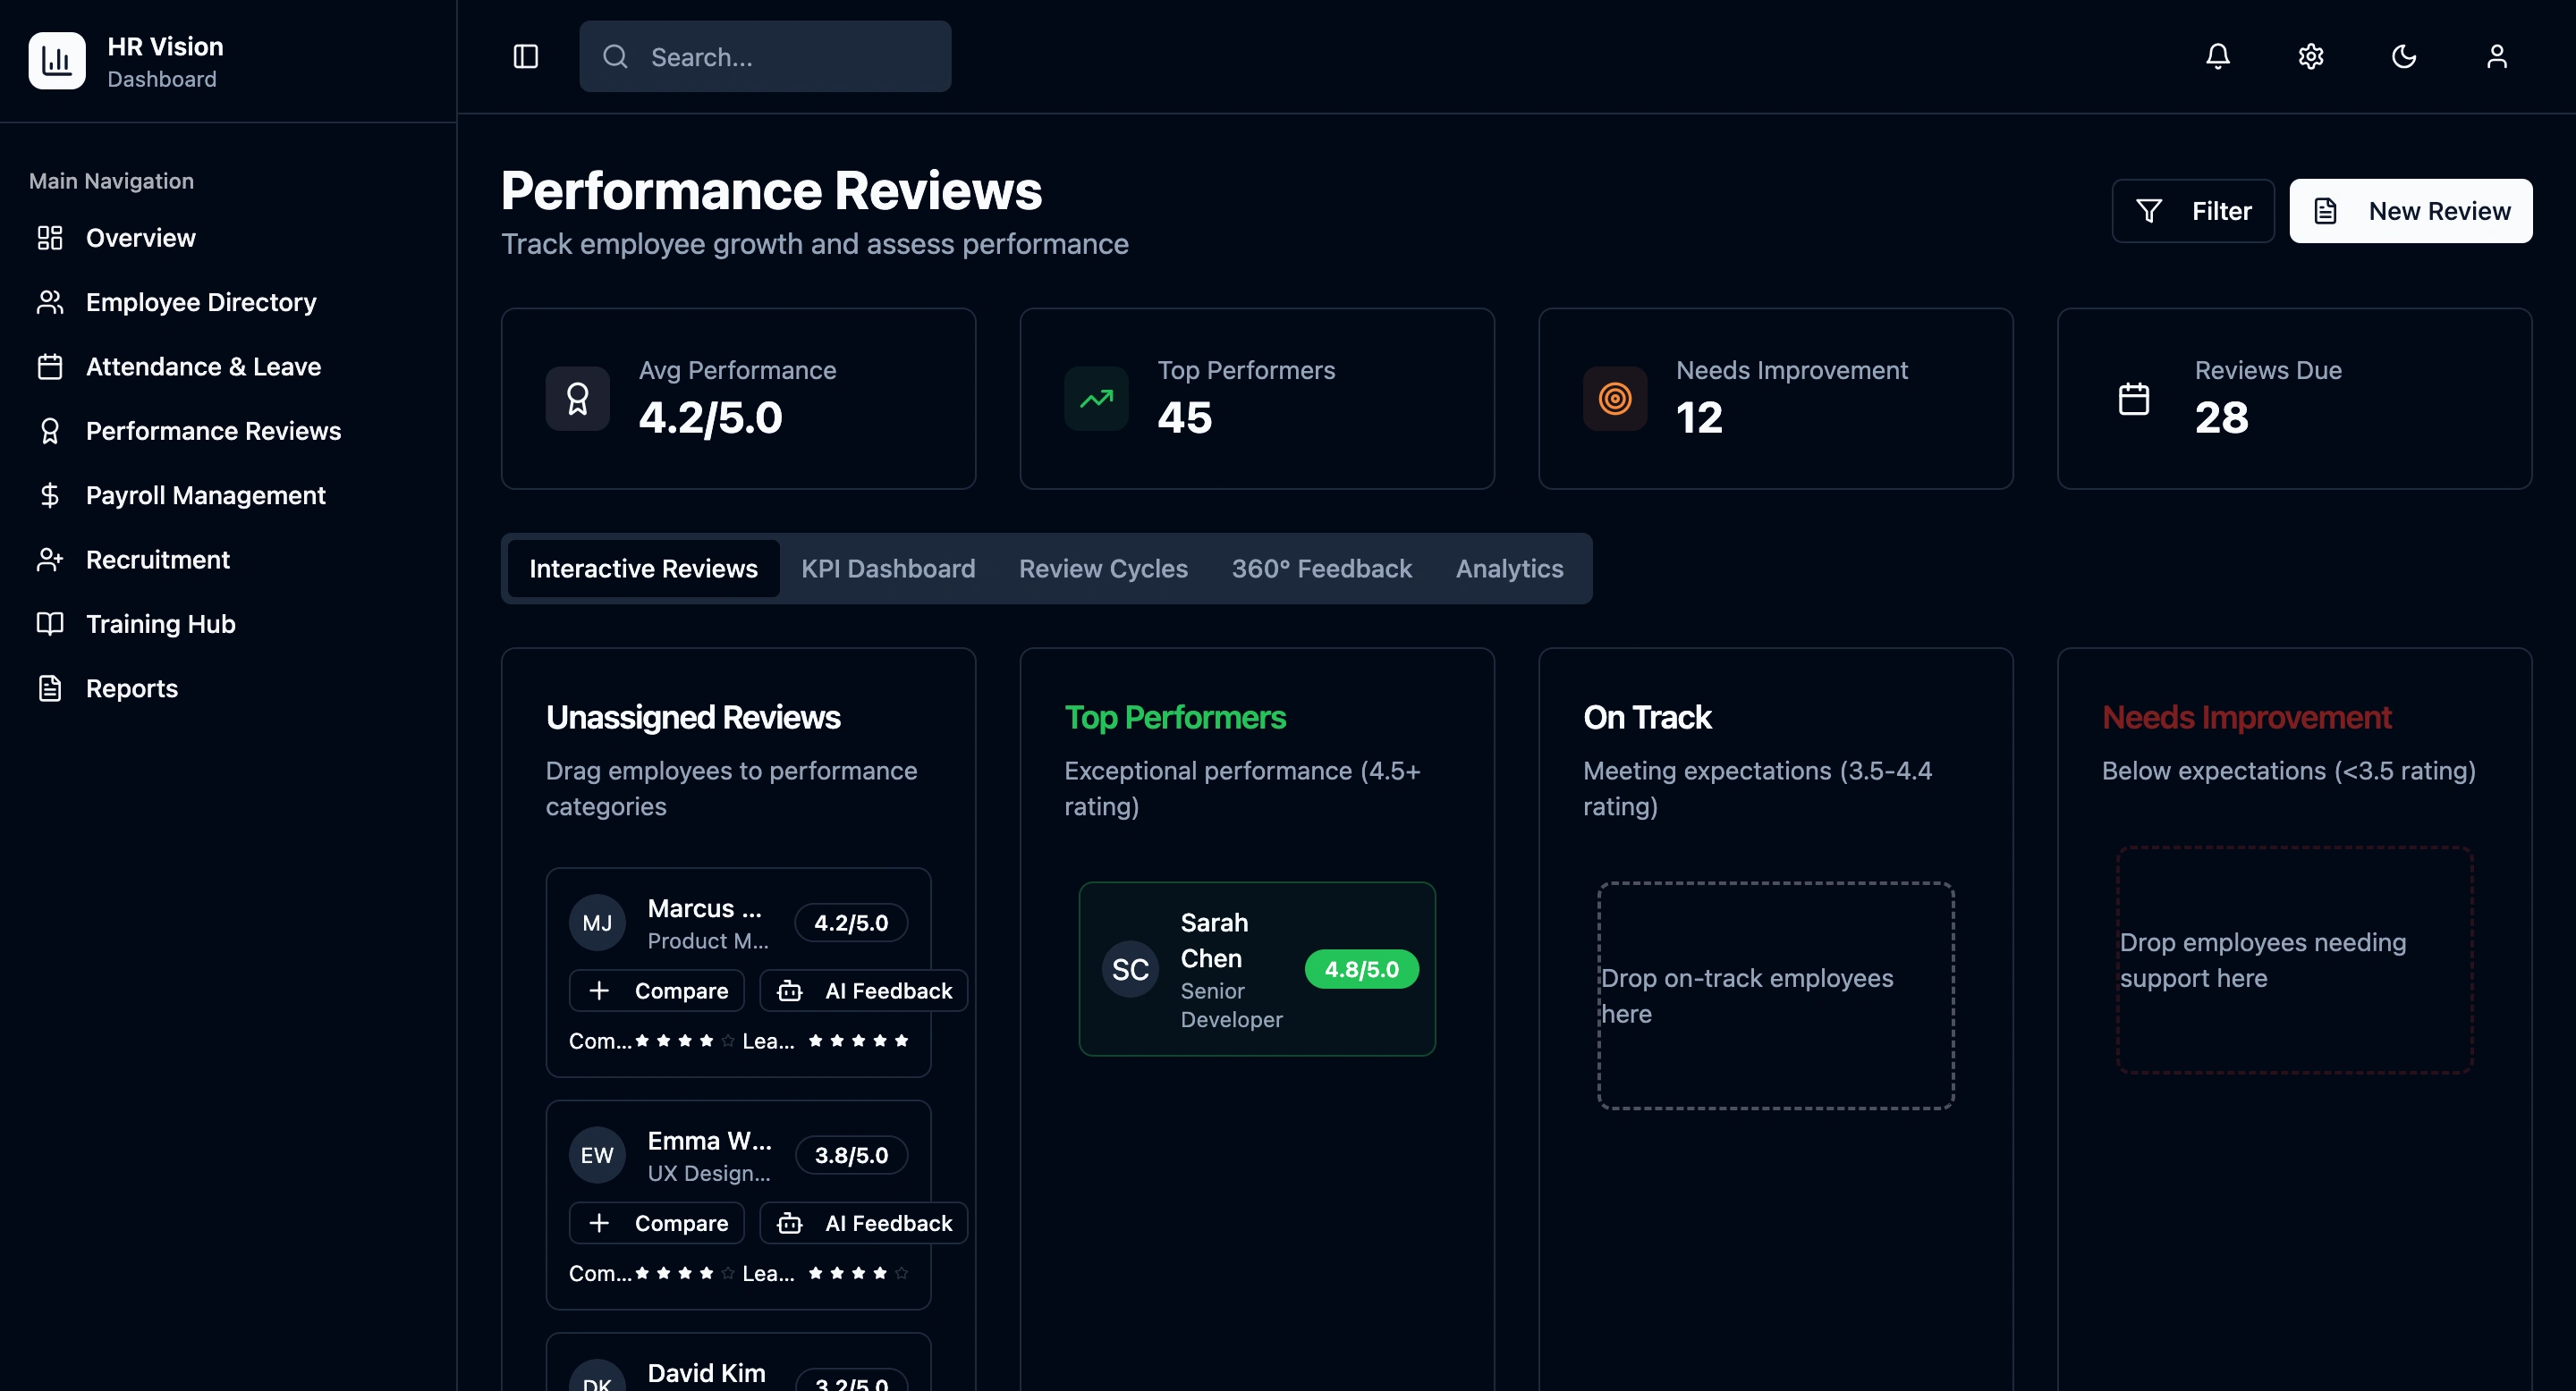Open the notifications bell
The image size is (2576, 1391).
[2217, 57]
